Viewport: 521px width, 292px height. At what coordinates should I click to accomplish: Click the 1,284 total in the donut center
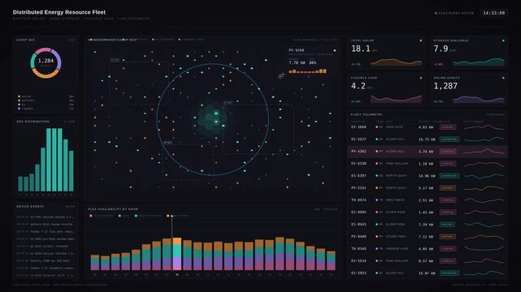click(x=46, y=61)
